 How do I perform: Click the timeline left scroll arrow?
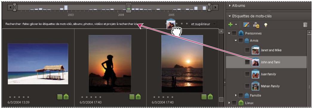click(x=10, y=7)
